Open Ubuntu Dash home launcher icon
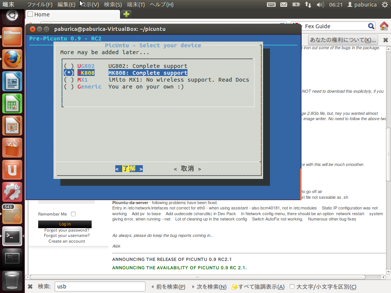Image resolution: width=391 pixels, height=293 pixels. (12, 15)
